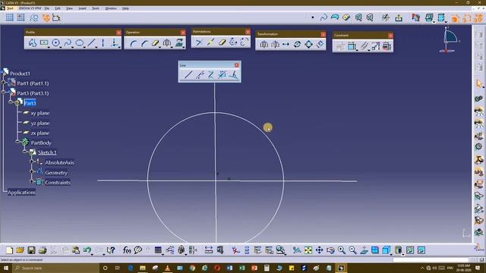This screenshot has width=486, height=273.
Task: Select the Corner tool in Operation toolbar
Action: (x=133, y=43)
